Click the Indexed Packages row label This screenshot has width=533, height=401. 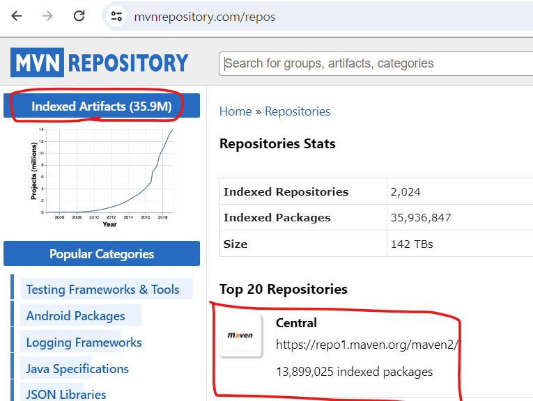pyautogui.click(x=277, y=218)
